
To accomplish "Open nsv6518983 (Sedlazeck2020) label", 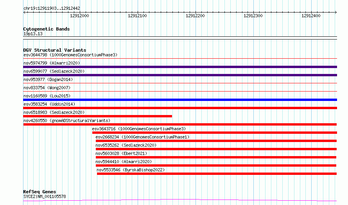I will pyautogui.click(x=54, y=112).
